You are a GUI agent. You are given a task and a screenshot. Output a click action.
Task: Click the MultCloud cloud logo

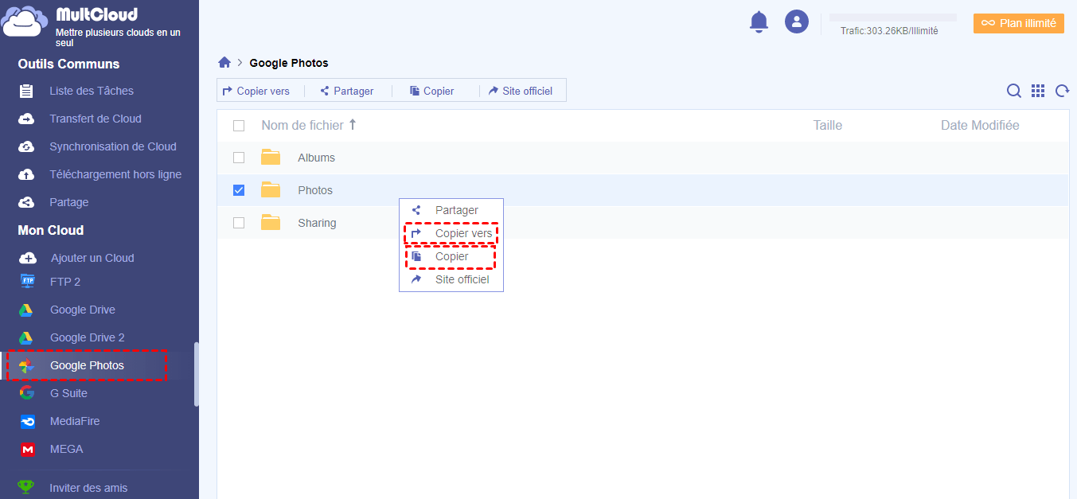25,21
